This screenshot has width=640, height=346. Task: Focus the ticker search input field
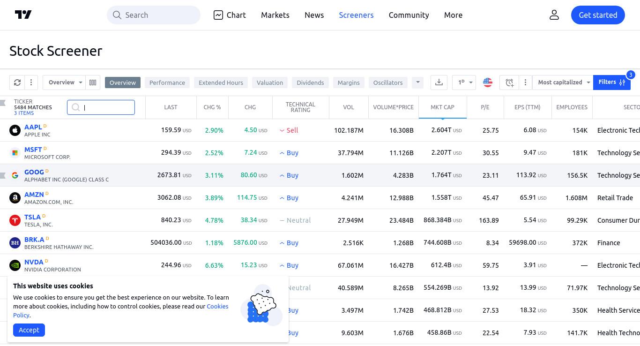101,107
